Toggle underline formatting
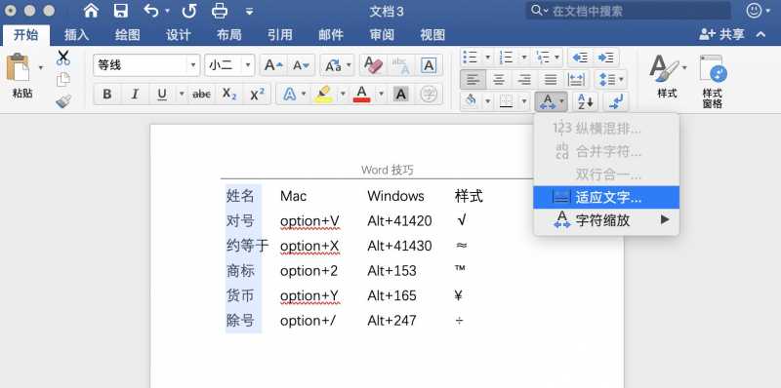 (162, 94)
